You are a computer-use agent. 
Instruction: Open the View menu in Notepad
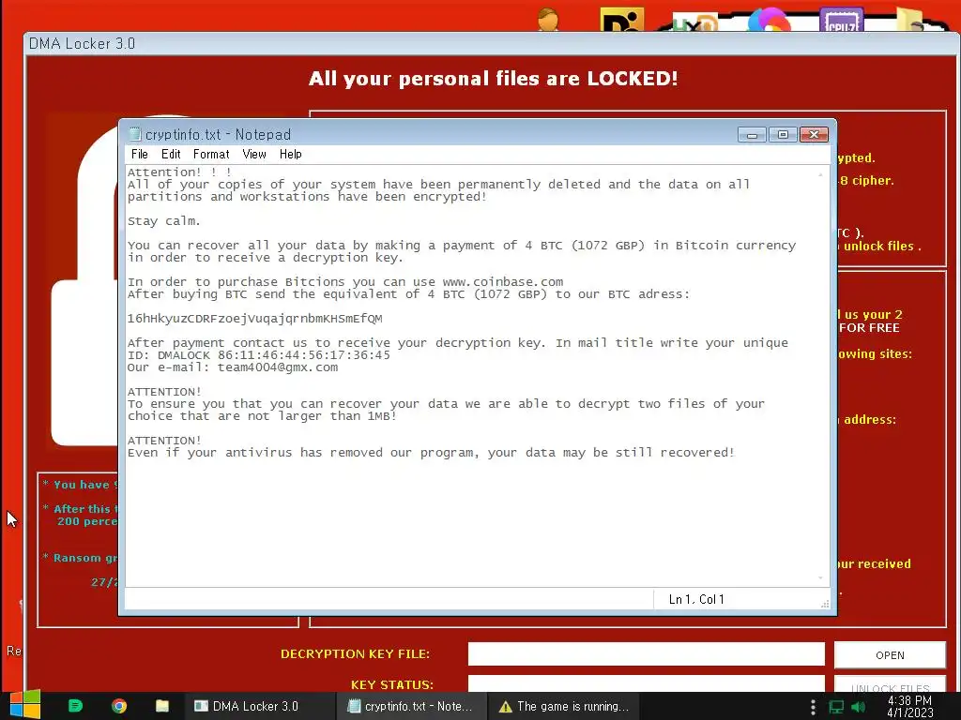[254, 155]
